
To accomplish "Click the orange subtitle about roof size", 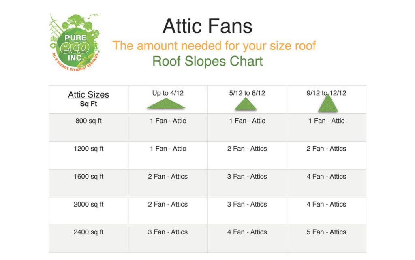I will pos(214,45).
